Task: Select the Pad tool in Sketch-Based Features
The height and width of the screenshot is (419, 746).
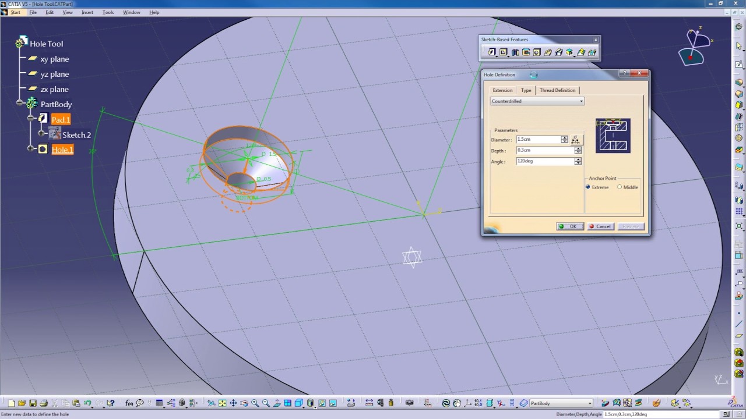Action: 492,52
